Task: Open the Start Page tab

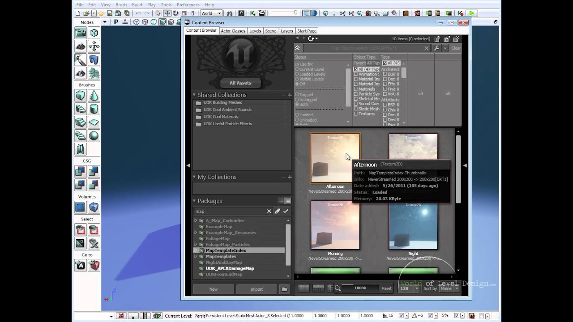Action: [x=307, y=31]
